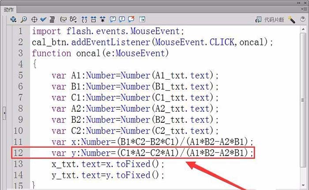Run the check syntax checkmark icon
The width and height of the screenshot is (309, 190).
point(43,19)
